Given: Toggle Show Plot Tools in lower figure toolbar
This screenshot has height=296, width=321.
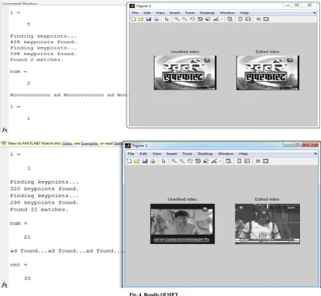Looking at the screenshot, I should click(x=266, y=161).
